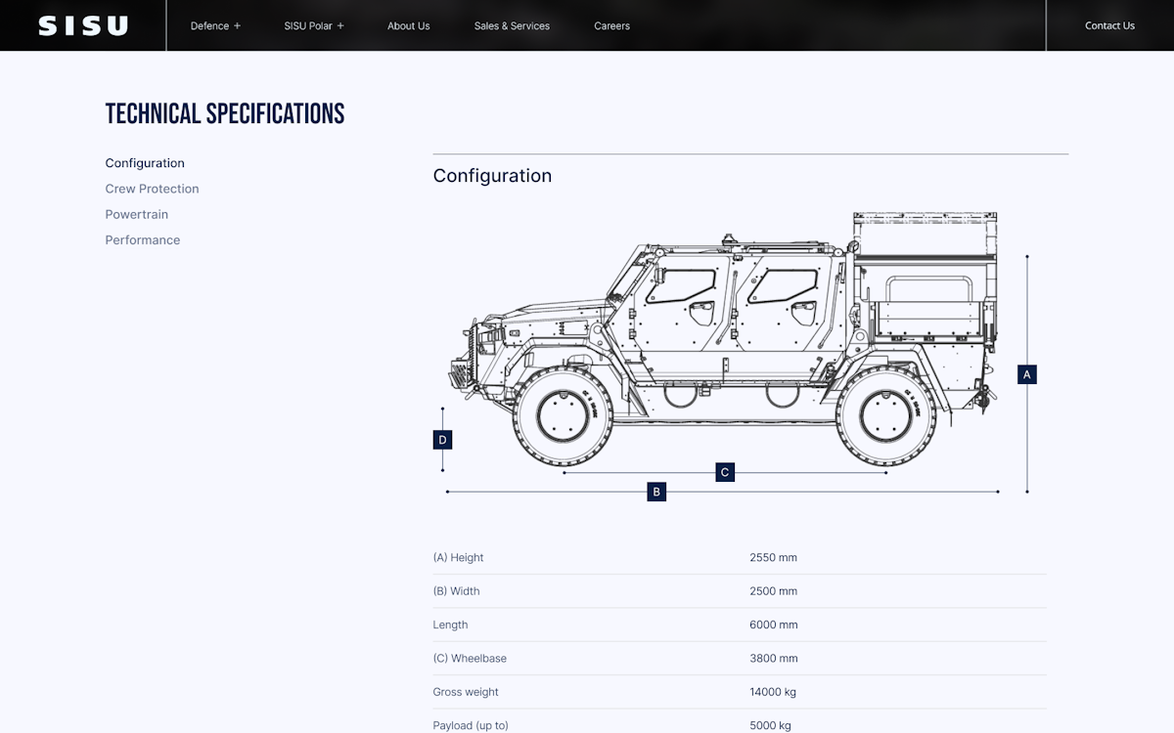Click the "Gross weight" row label
Screen dimensions: 1174x733
466,692
